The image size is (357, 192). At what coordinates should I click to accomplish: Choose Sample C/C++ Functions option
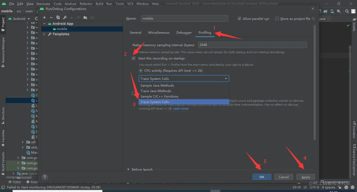tap(184, 97)
